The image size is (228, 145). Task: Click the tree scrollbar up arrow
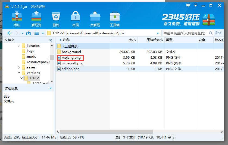[x=52, y=46]
